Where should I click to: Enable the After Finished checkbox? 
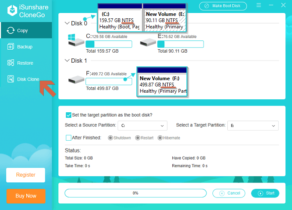pos(68,138)
